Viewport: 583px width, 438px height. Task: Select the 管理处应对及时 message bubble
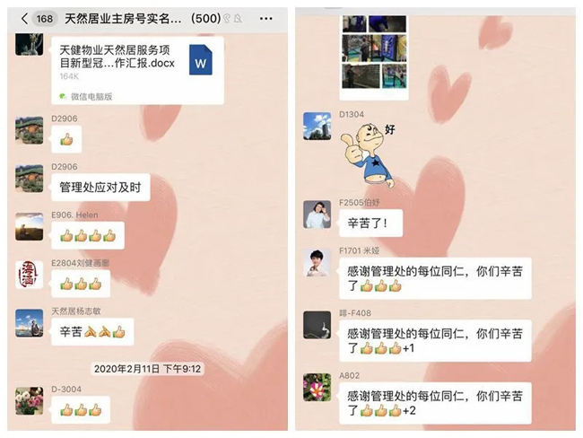pyautogui.click(x=100, y=188)
